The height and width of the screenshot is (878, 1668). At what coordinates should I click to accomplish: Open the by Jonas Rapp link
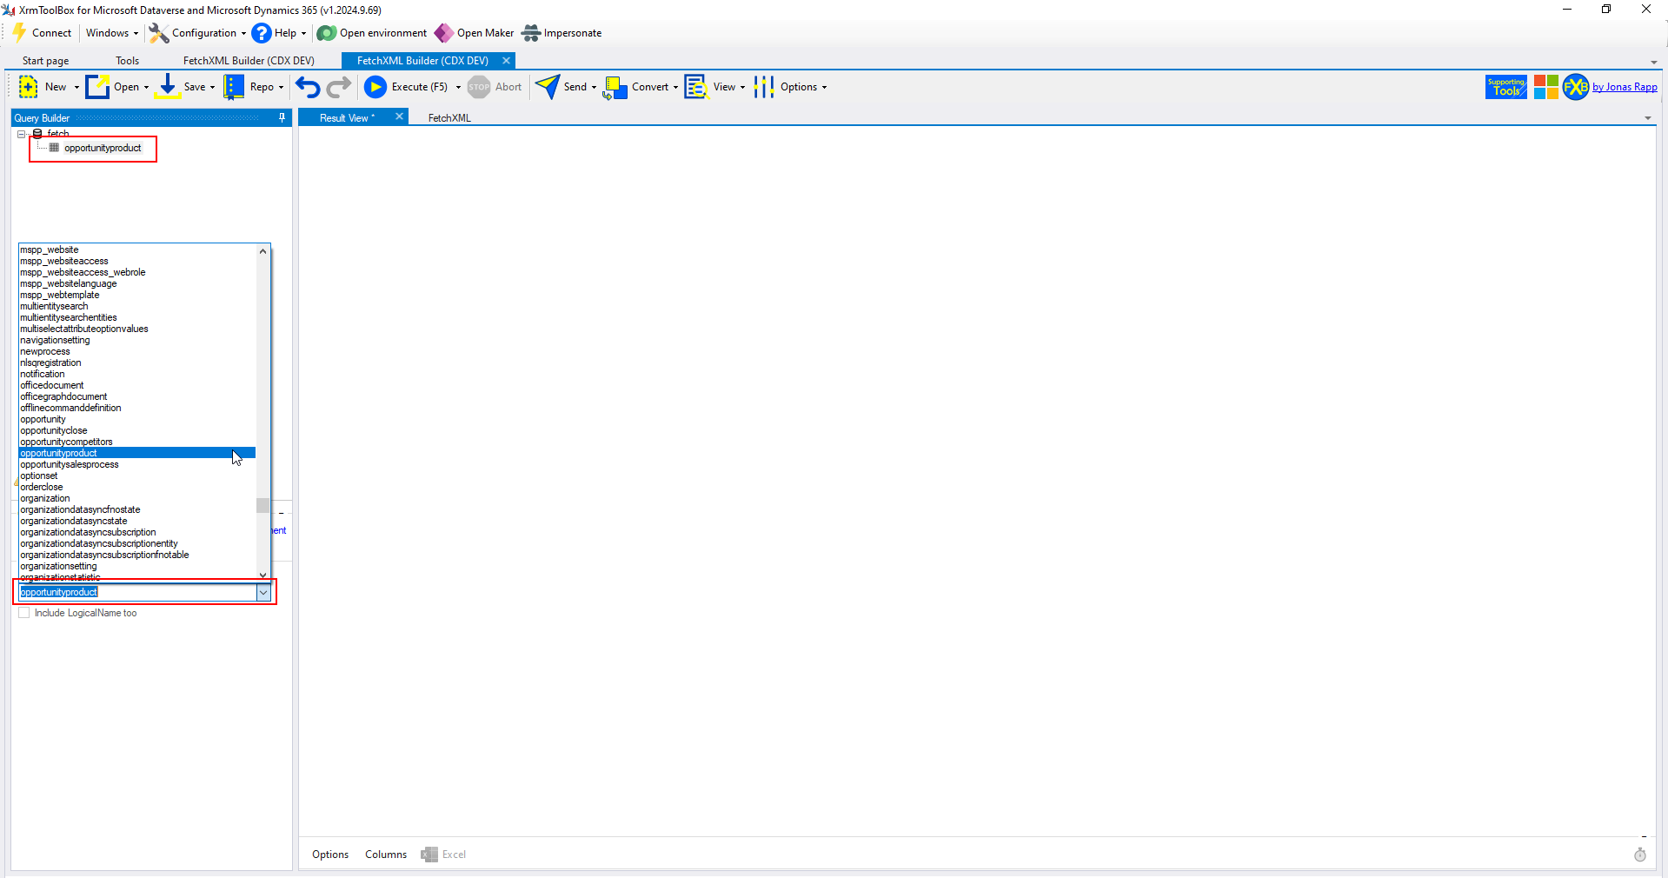[1625, 87]
